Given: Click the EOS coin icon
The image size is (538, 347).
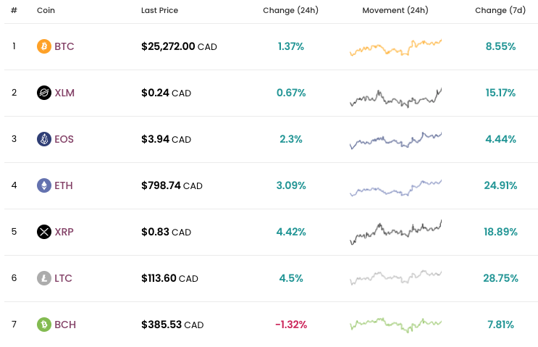Looking at the screenshot, I should pos(44,139).
